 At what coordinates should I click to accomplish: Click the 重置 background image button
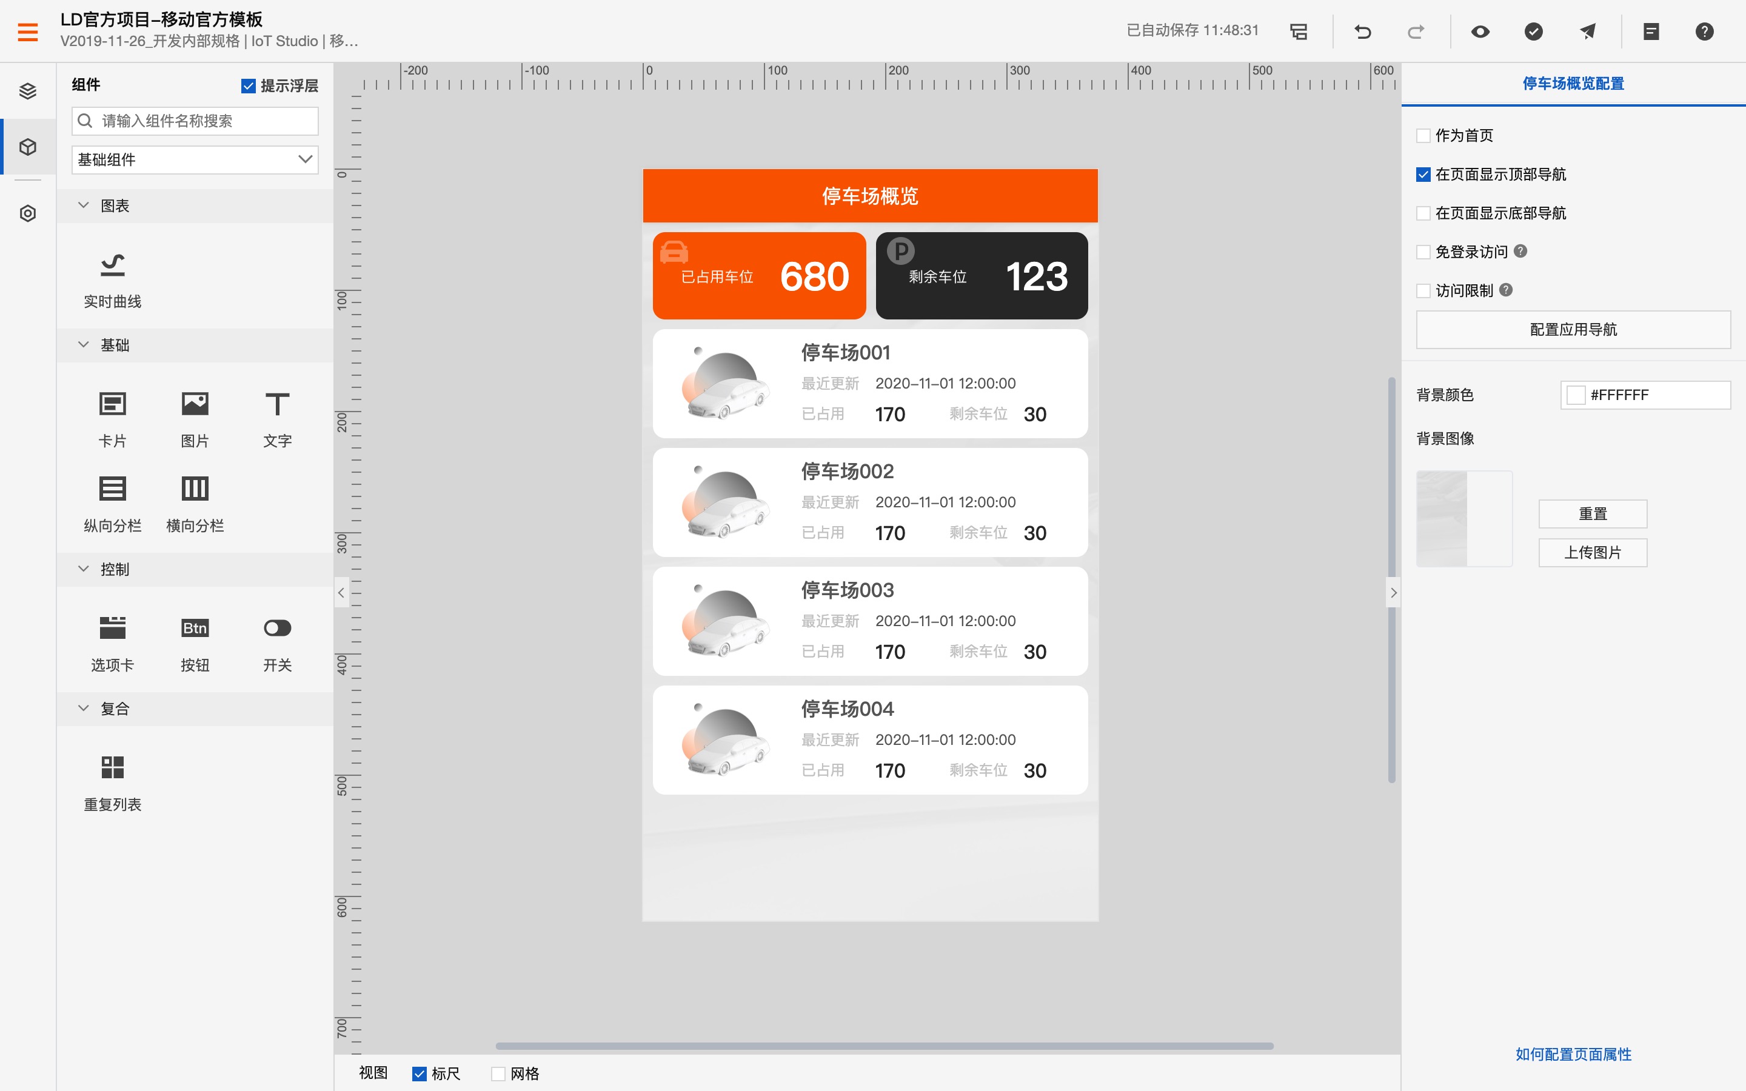pyautogui.click(x=1593, y=514)
